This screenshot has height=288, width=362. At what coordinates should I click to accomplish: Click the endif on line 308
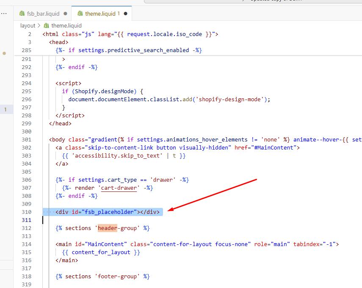click(x=77, y=196)
